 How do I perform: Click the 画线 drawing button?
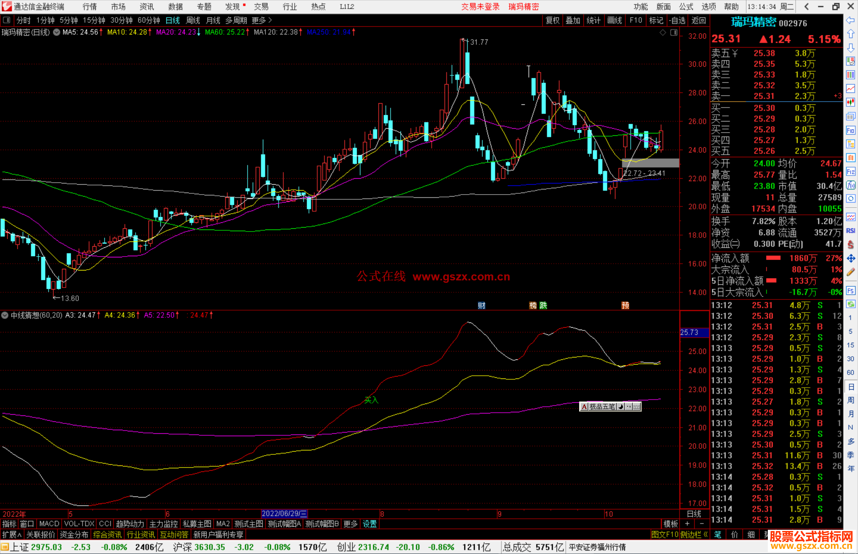pos(614,20)
